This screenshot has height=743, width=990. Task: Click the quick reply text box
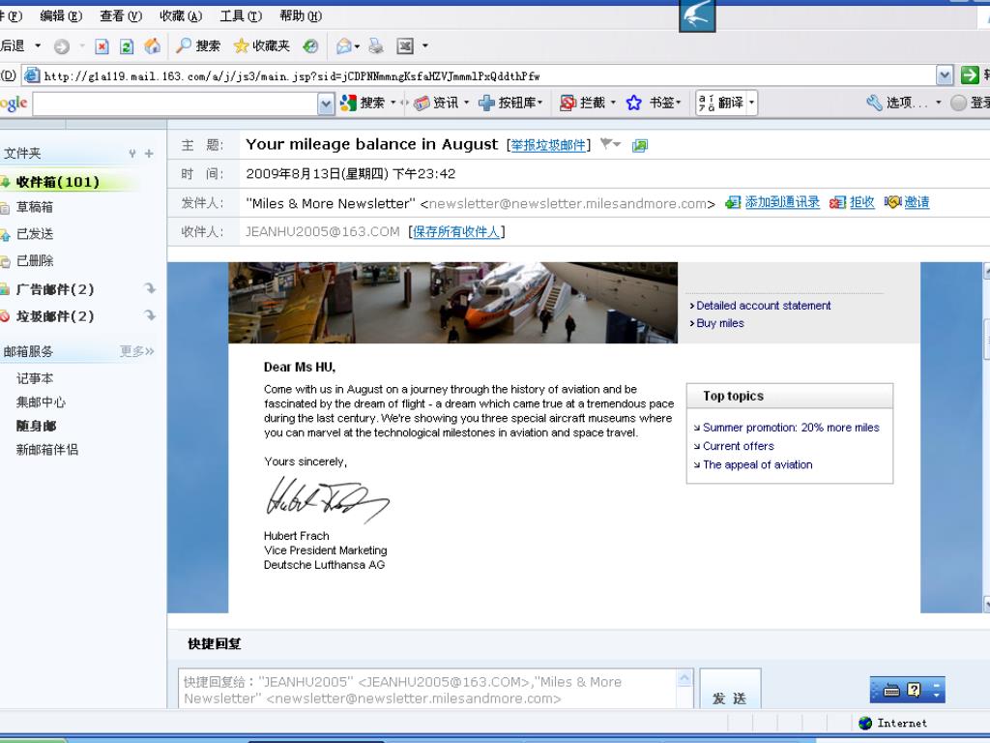427,689
